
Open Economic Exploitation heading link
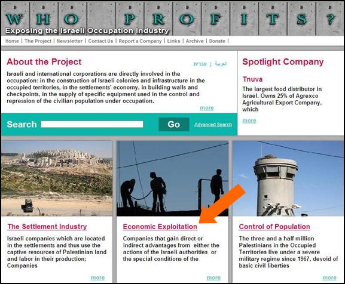pos(160,227)
